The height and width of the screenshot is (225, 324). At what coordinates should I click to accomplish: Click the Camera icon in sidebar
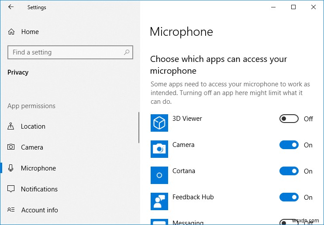[11, 147]
